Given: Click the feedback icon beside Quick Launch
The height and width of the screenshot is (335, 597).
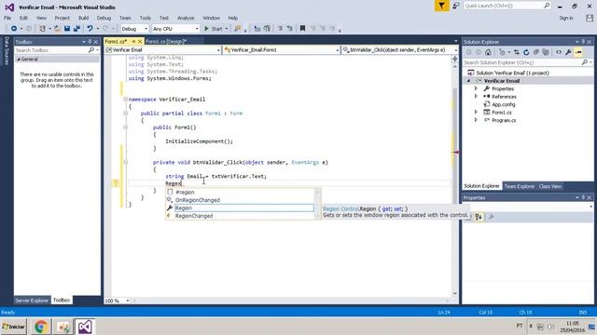Looking at the screenshot, I should 456,6.
